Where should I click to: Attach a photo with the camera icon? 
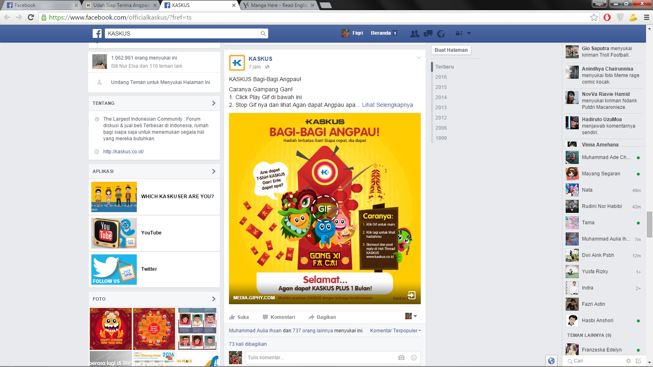point(401,358)
